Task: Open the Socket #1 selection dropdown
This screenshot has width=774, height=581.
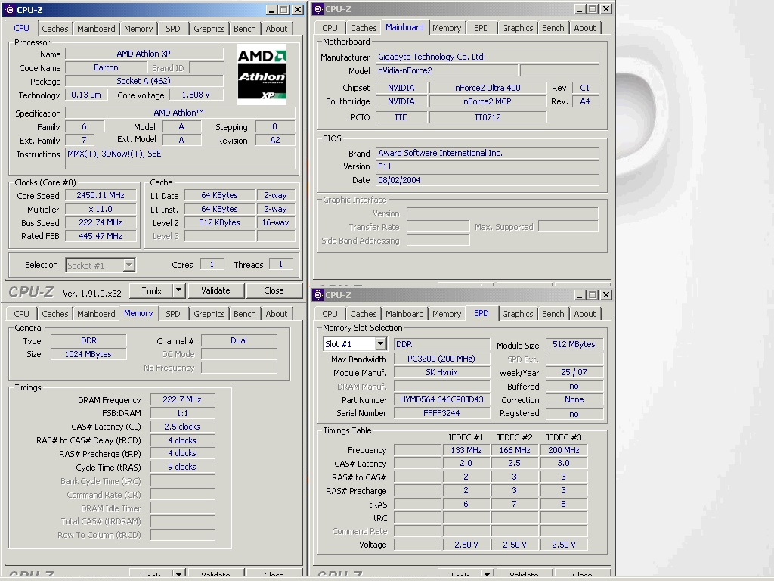Action: pyautogui.click(x=128, y=266)
